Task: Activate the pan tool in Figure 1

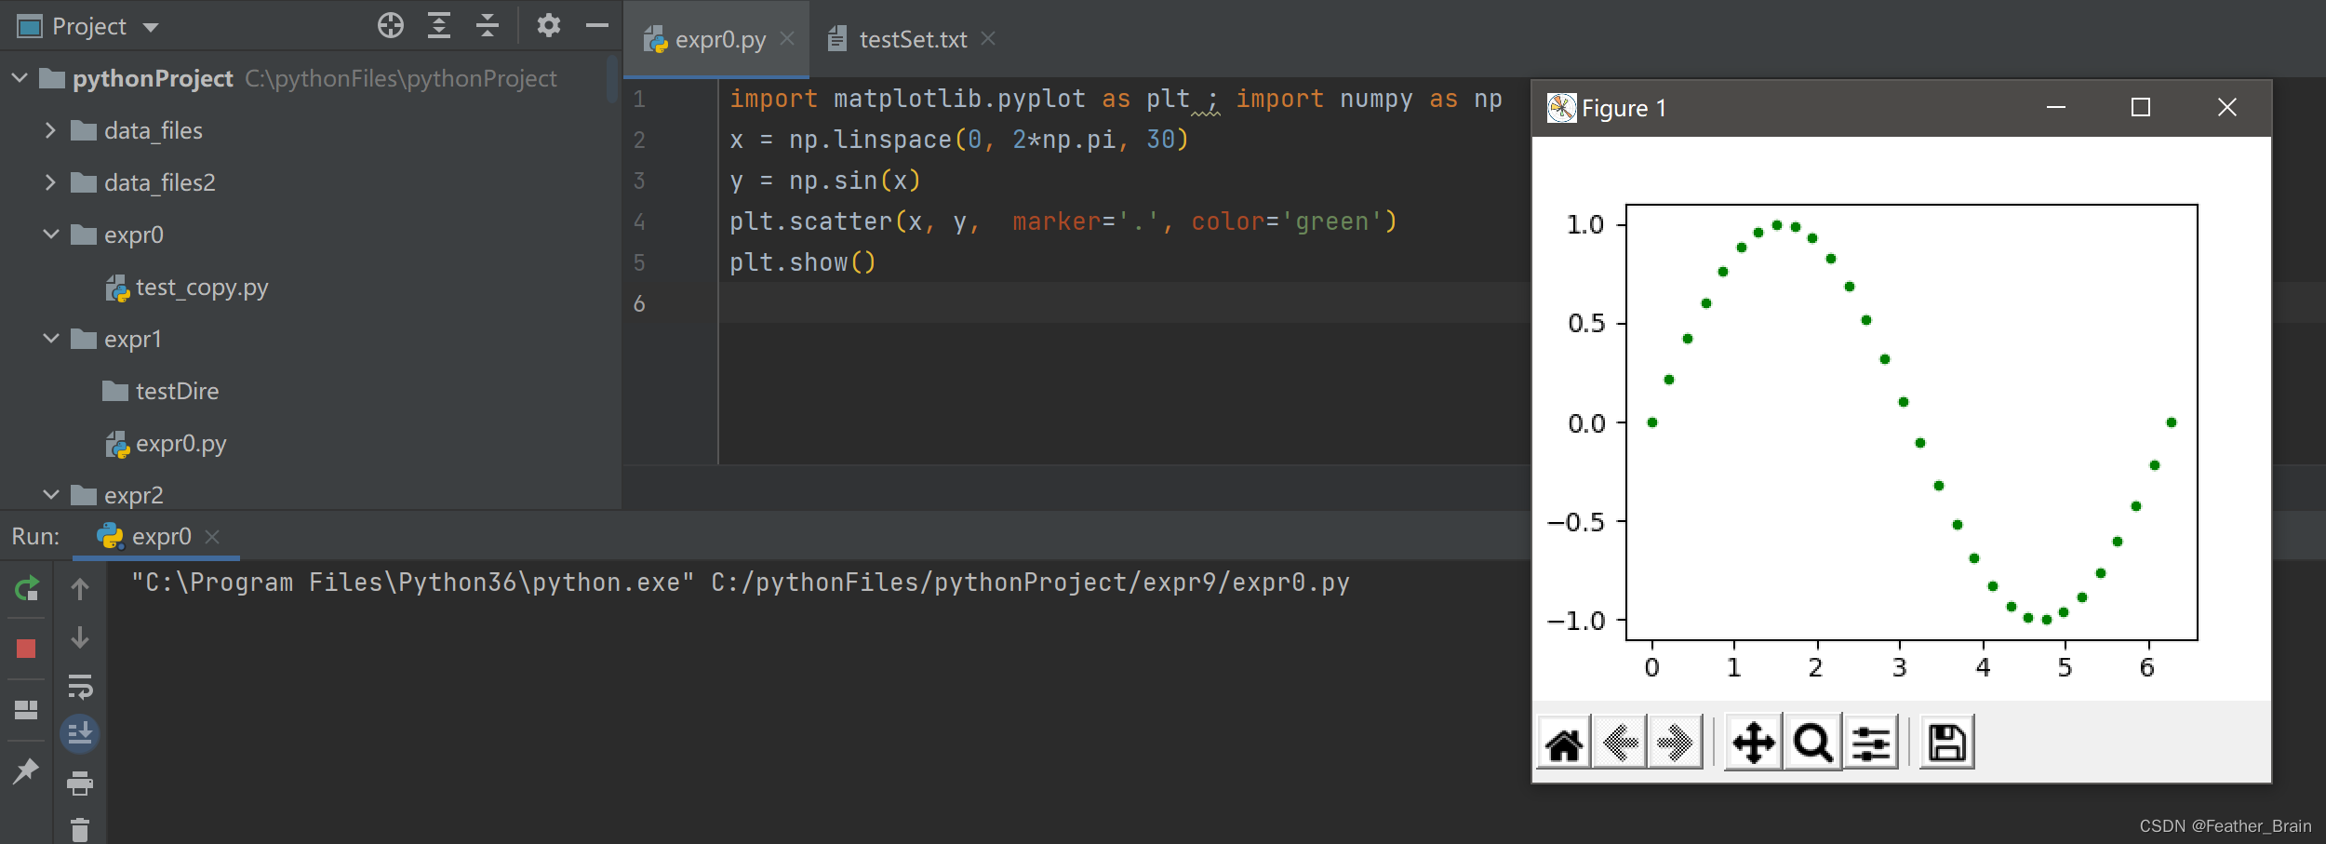Action: pyautogui.click(x=1752, y=742)
